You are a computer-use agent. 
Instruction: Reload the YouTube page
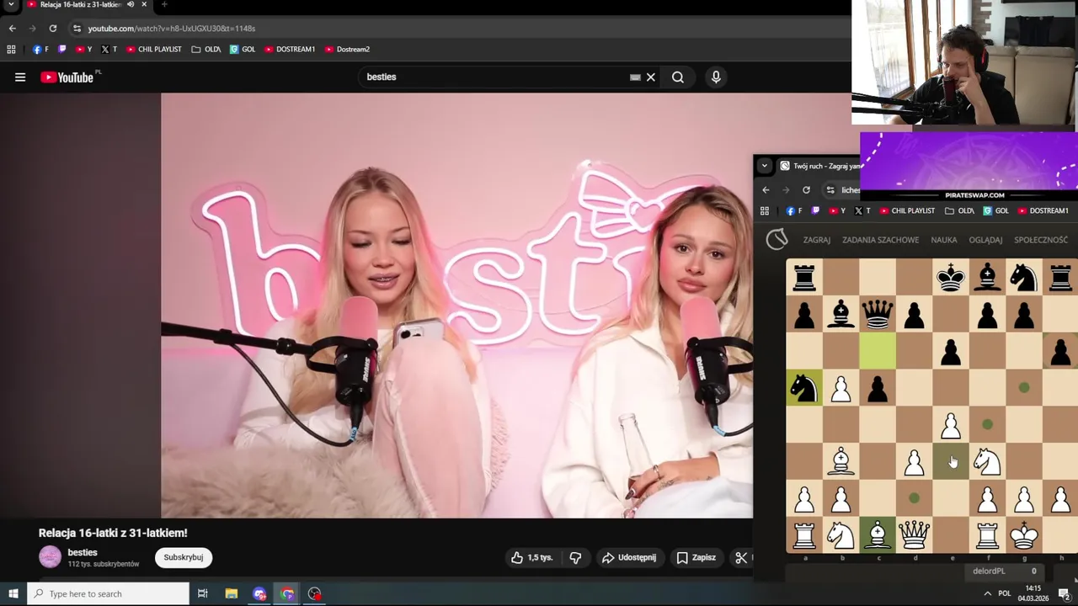[x=52, y=29]
